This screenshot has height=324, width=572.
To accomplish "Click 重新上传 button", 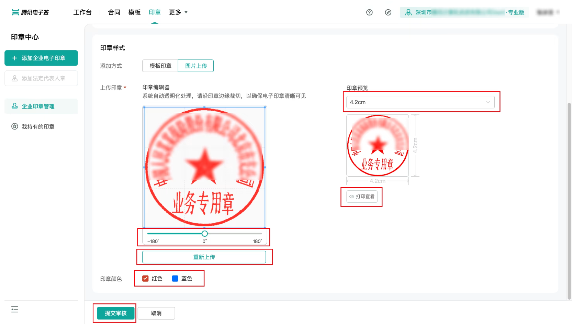I will (x=204, y=257).
